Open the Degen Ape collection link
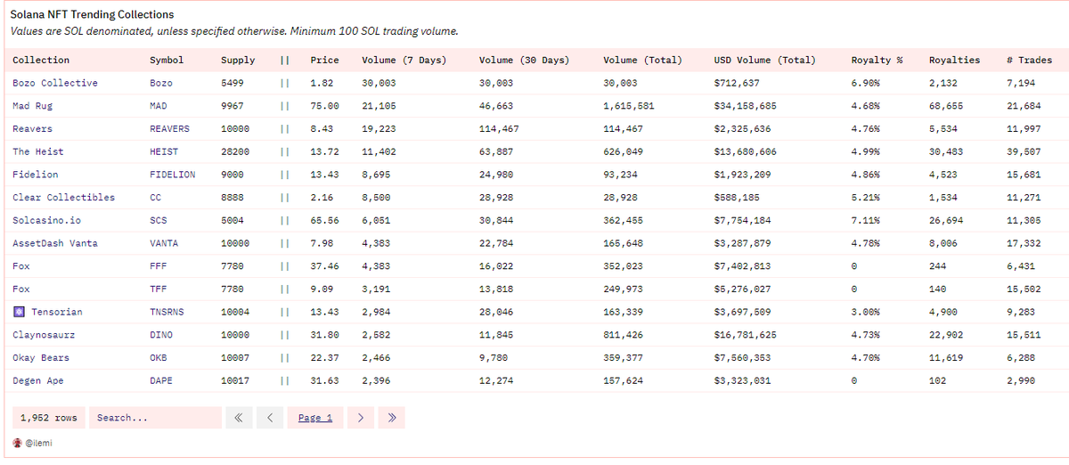The width and height of the screenshot is (1069, 465). click(x=38, y=380)
